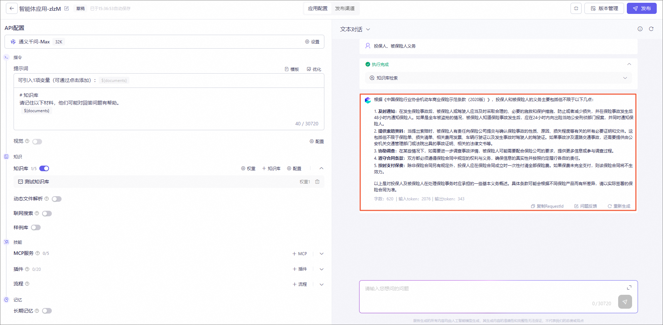Open 版本管理 version management
The width and height of the screenshot is (663, 325).
[604, 8]
